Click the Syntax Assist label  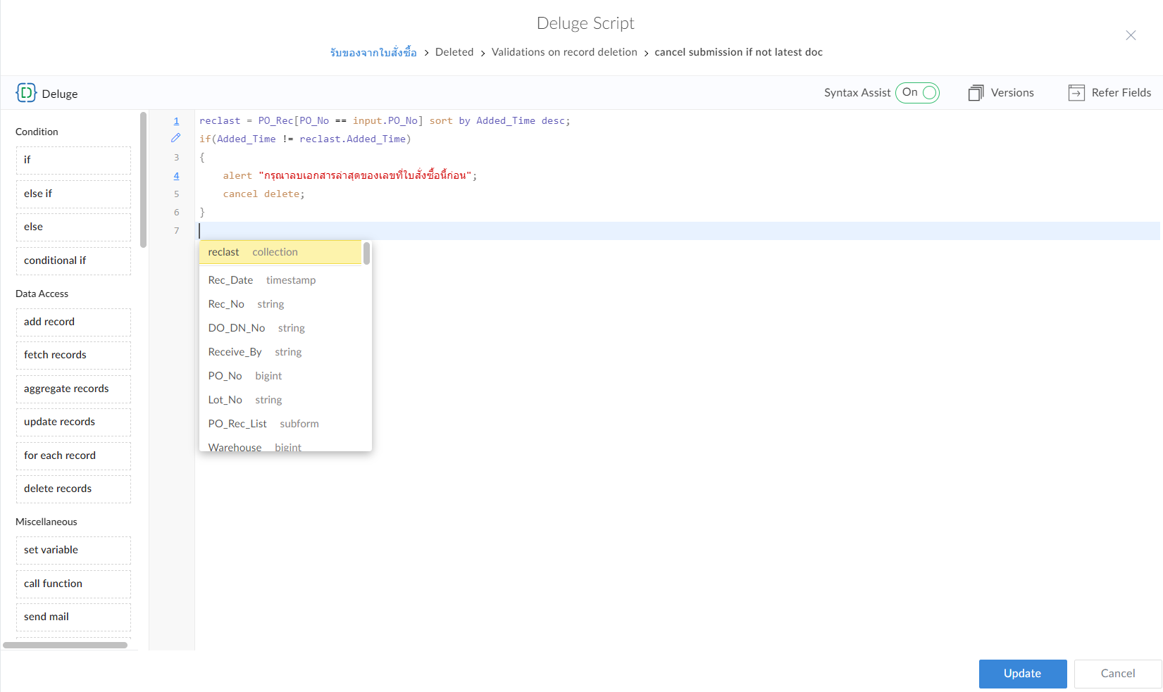pos(857,93)
